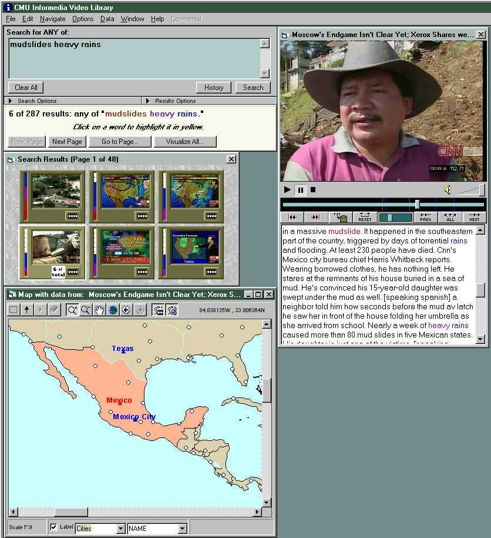The image size is (491, 538).
Task: Click the History button
Action: point(214,88)
